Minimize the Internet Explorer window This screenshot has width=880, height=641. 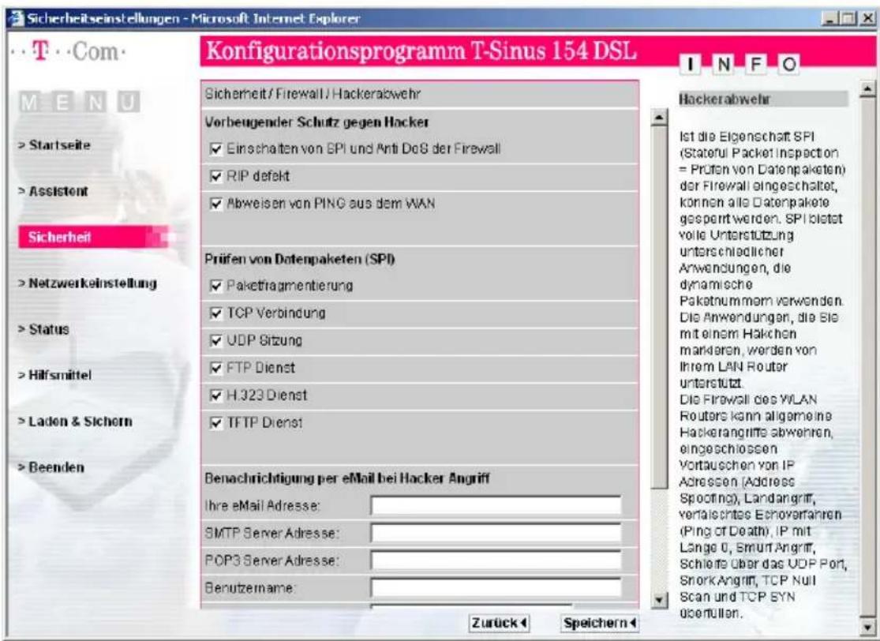[832, 18]
